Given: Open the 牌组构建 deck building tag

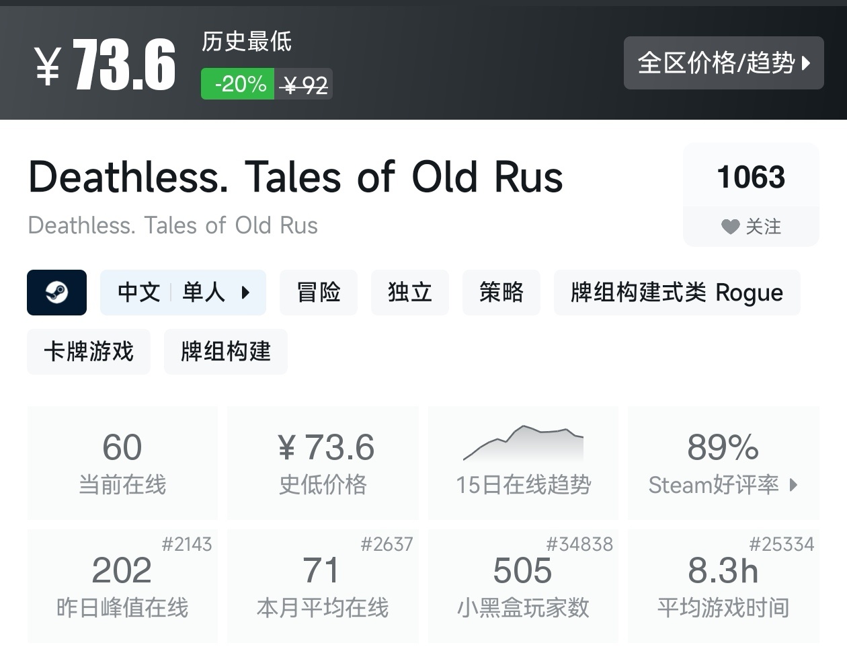Looking at the screenshot, I should [225, 352].
